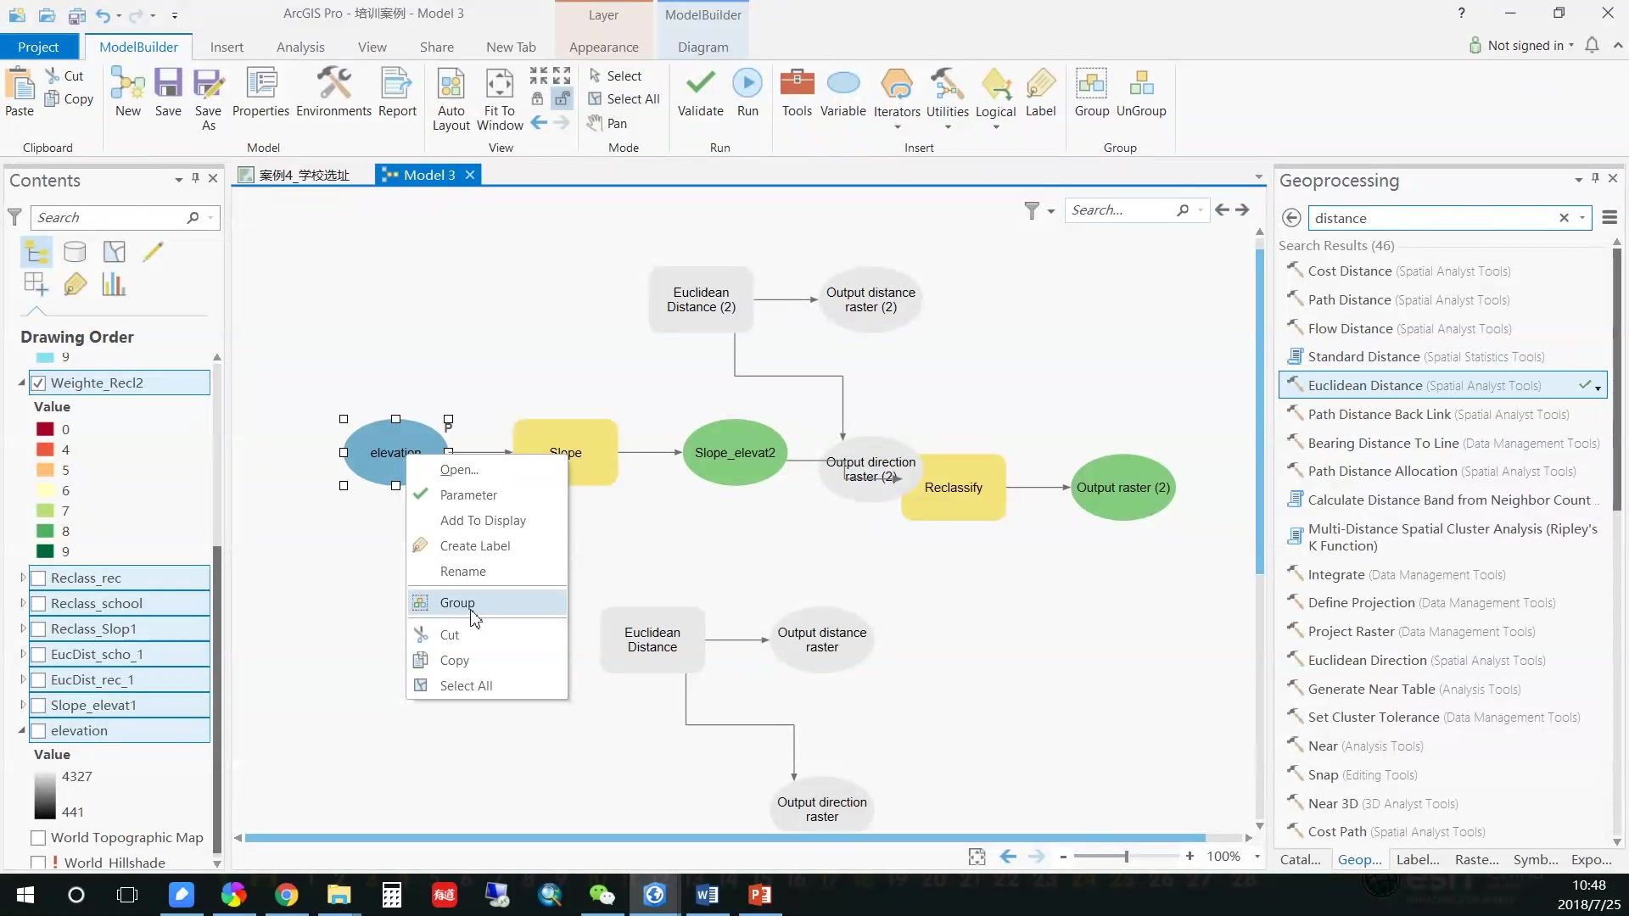Viewport: 1629px width, 916px height.
Task: Select the Group option in context menu
Action: pos(456,603)
